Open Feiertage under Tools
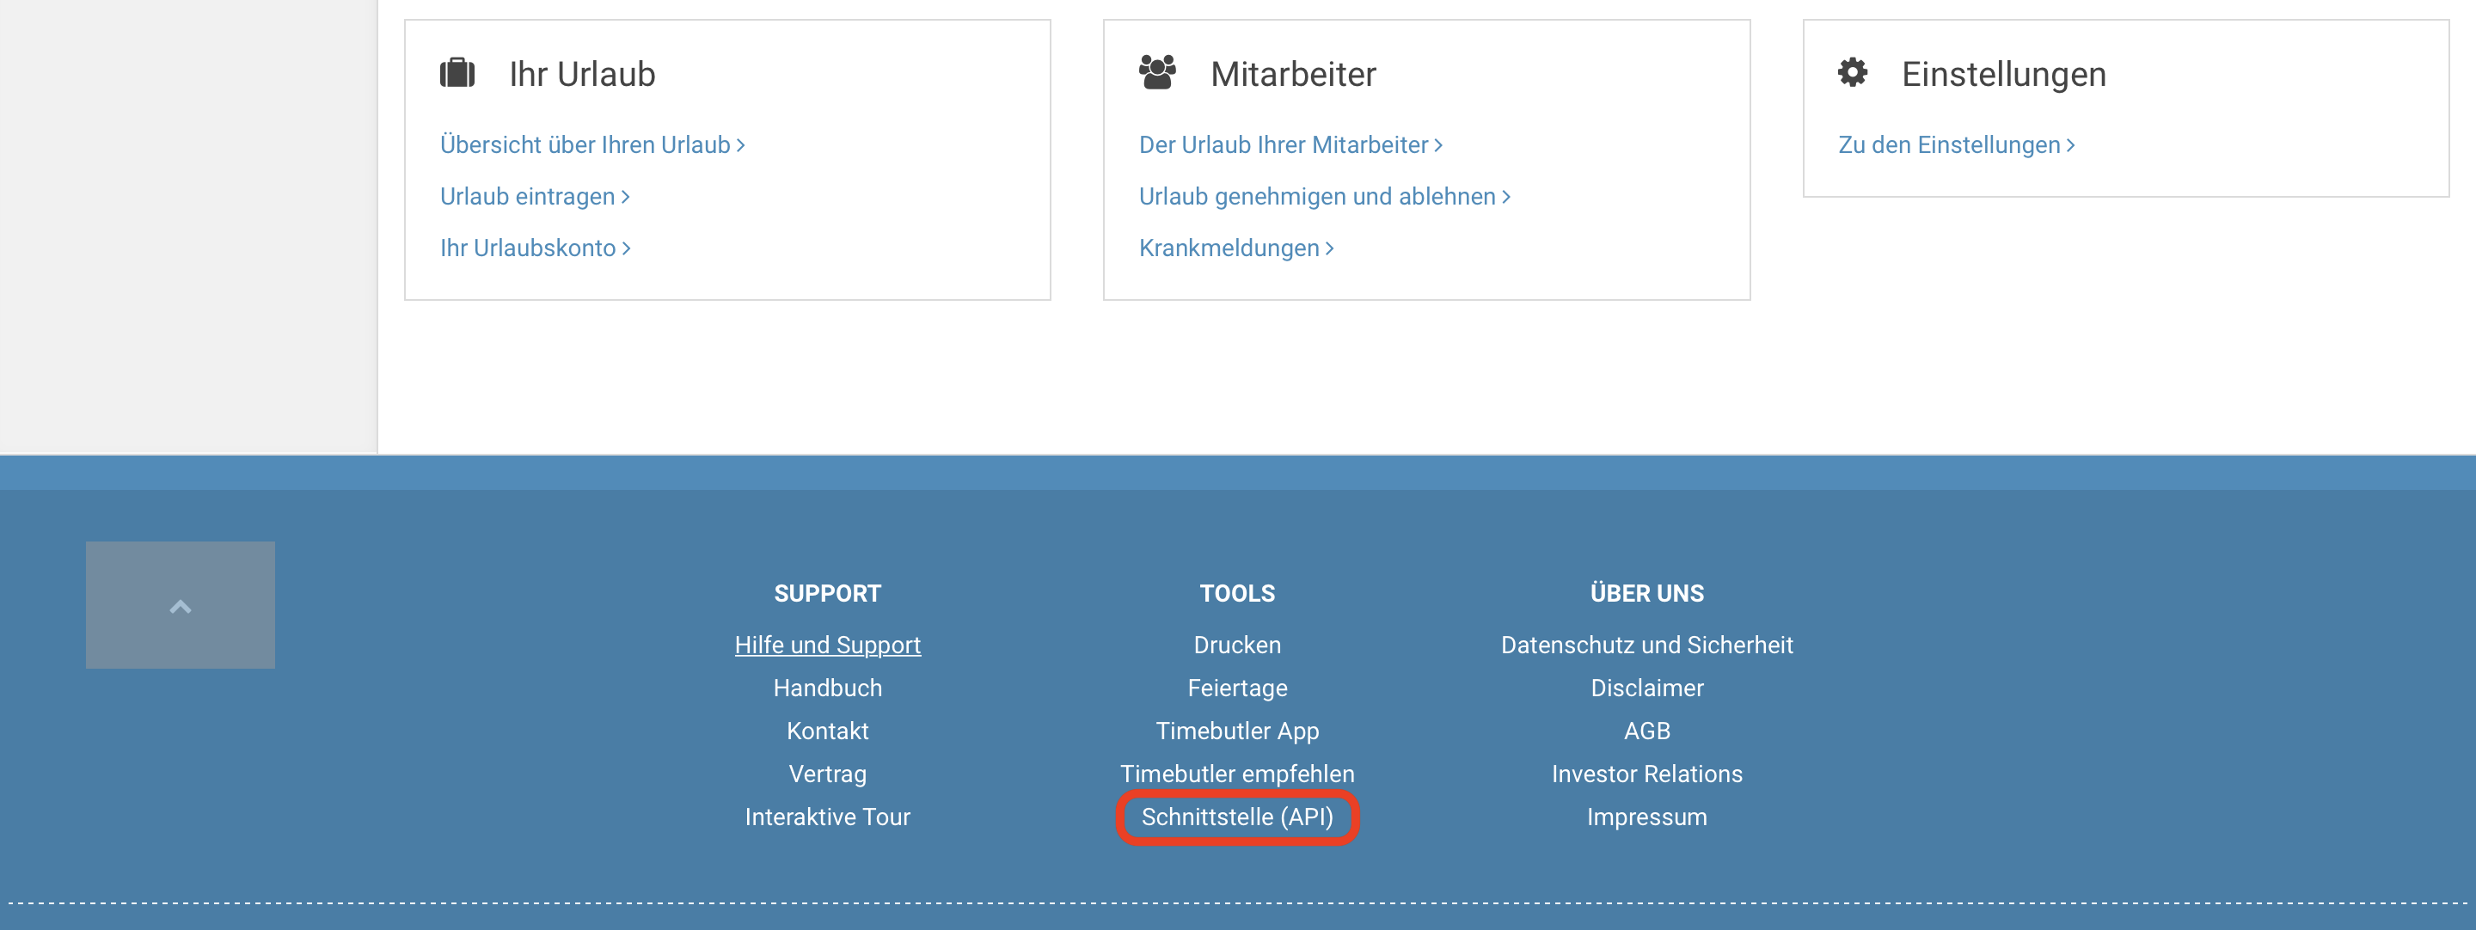The width and height of the screenshot is (2476, 930). [x=1237, y=688]
